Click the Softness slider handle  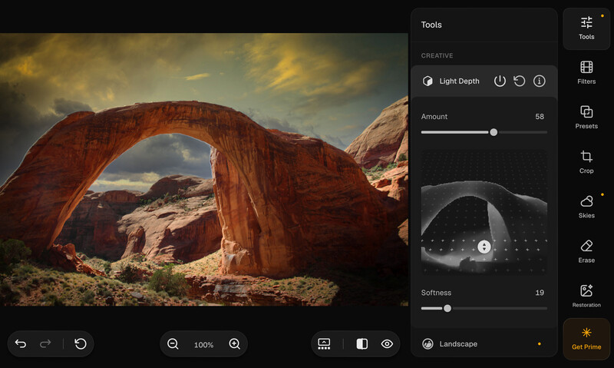tap(447, 308)
